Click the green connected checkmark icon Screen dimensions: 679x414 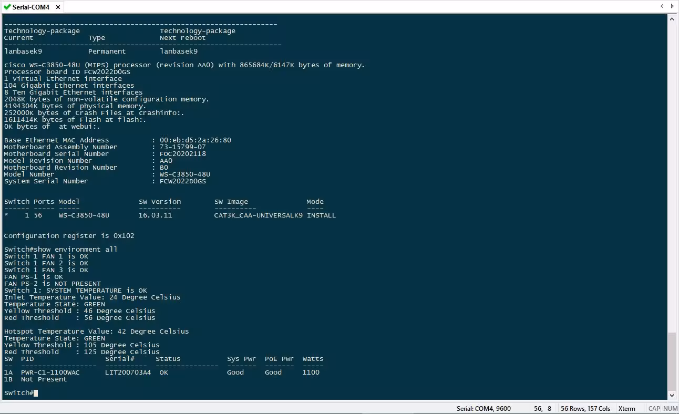7,7
